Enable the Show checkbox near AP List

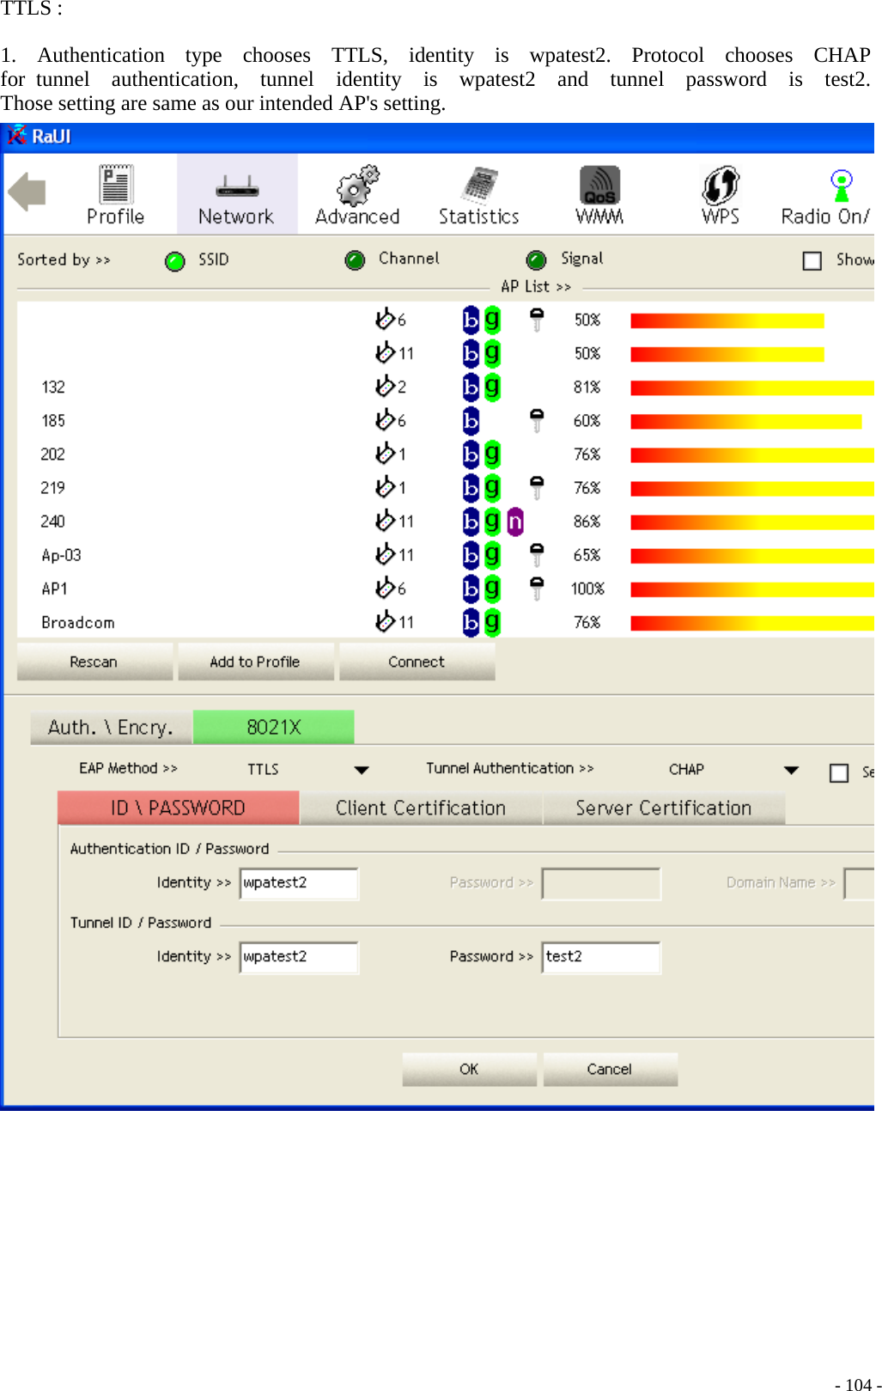click(812, 260)
